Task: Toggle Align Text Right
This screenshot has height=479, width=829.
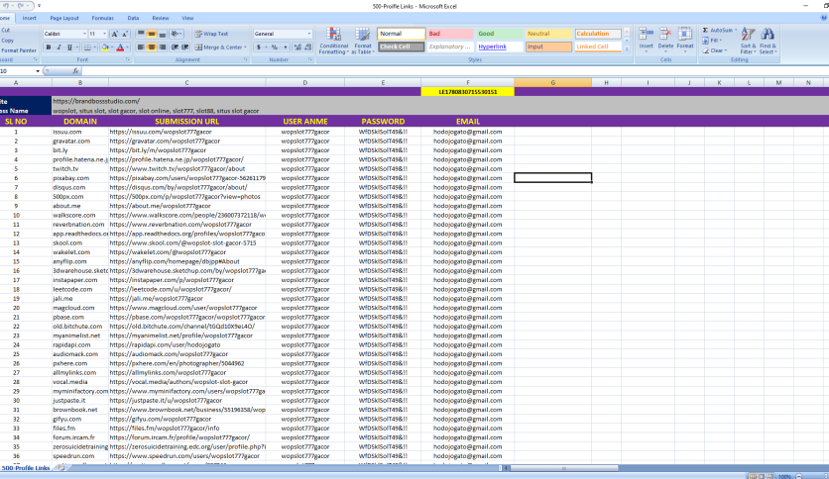Action: (x=163, y=48)
